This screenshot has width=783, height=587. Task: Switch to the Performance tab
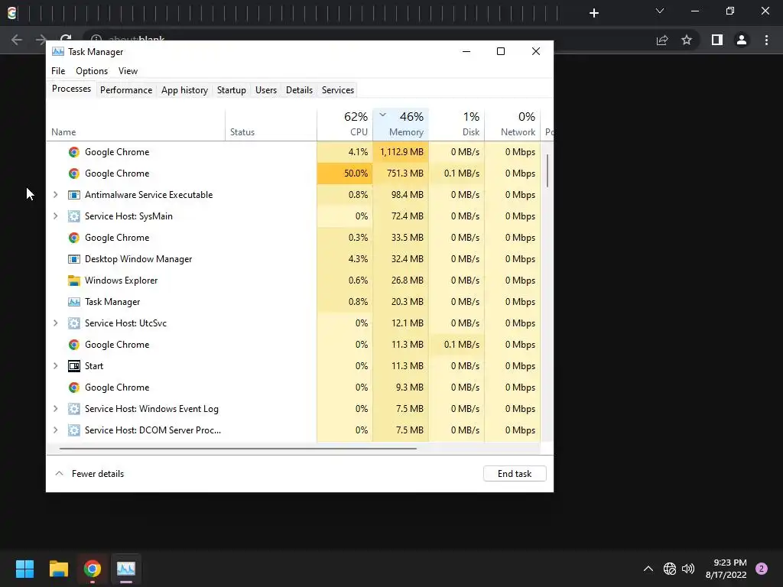tap(126, 90)
